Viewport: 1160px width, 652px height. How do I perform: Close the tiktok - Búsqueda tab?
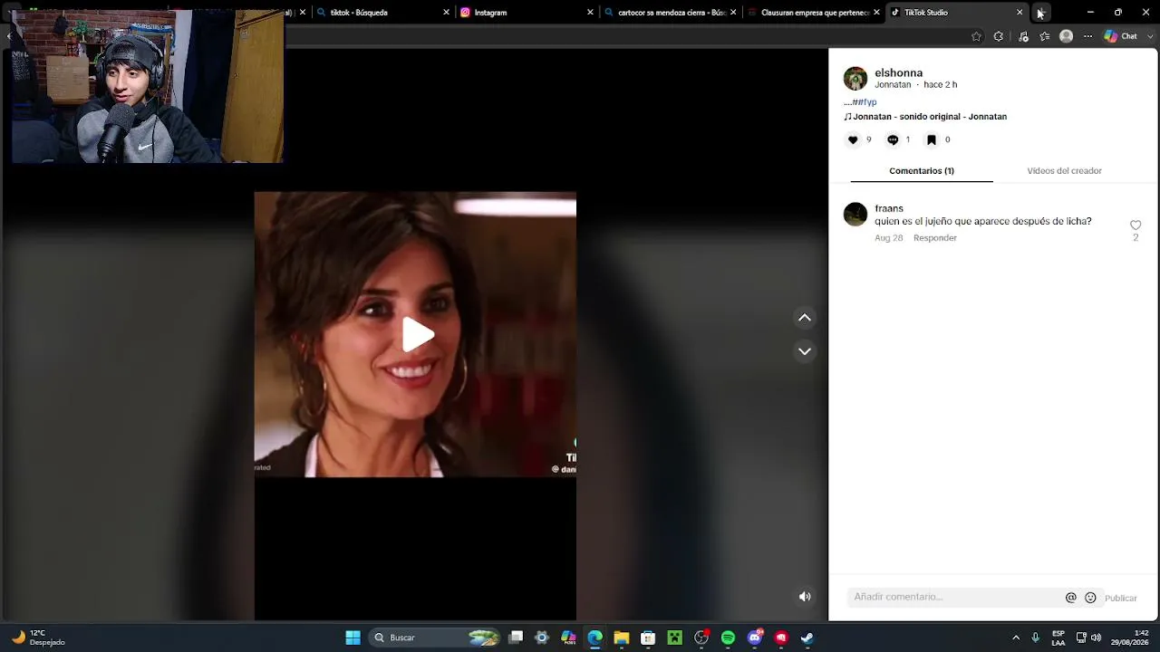point(446,13)
